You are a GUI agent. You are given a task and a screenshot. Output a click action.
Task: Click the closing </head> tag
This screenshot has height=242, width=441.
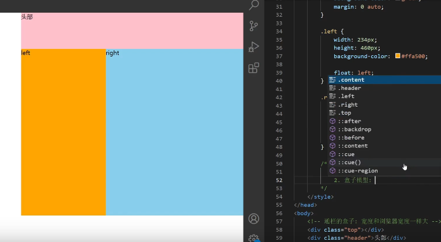[x=305, y=205]
